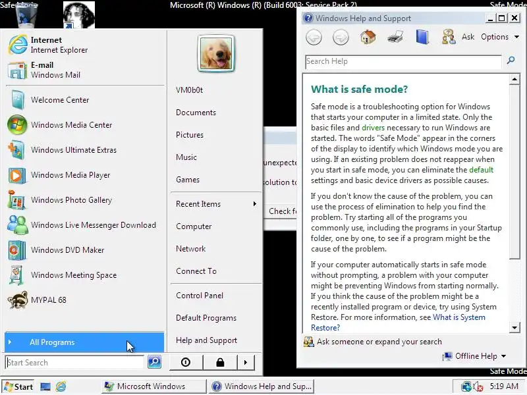Click Windows Help and Support taskbar button
The height and width of the screenshot is (395, 527).
click(x=262, y=386)
